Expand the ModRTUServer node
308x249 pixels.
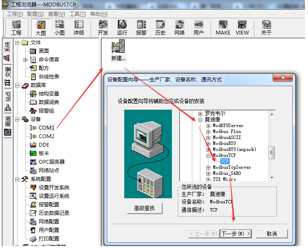(208, 126)
